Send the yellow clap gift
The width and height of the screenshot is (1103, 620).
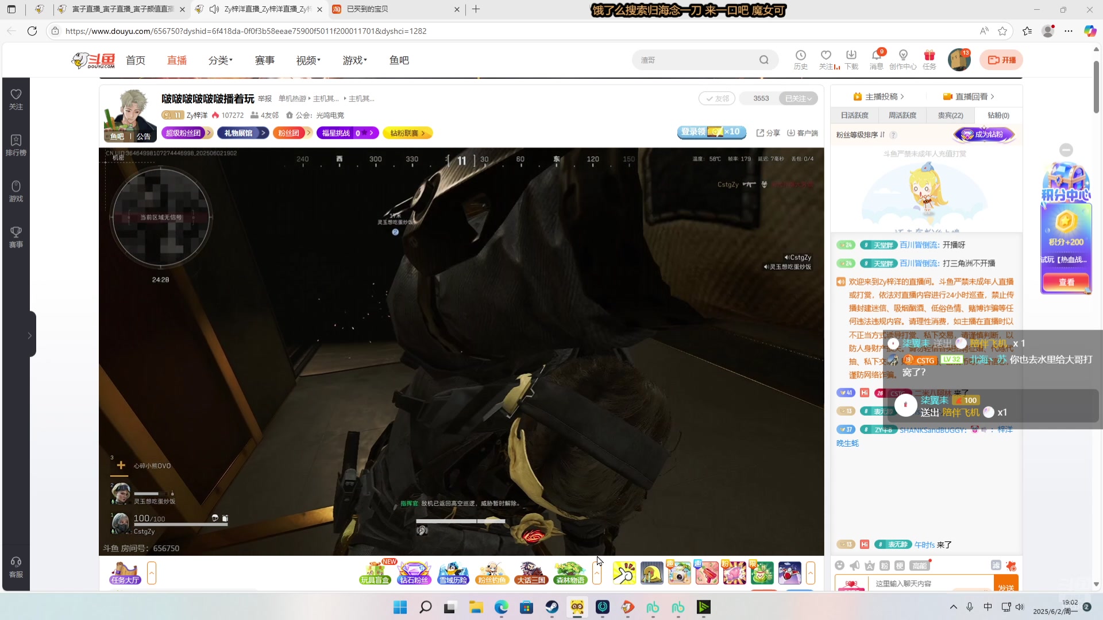624,573
